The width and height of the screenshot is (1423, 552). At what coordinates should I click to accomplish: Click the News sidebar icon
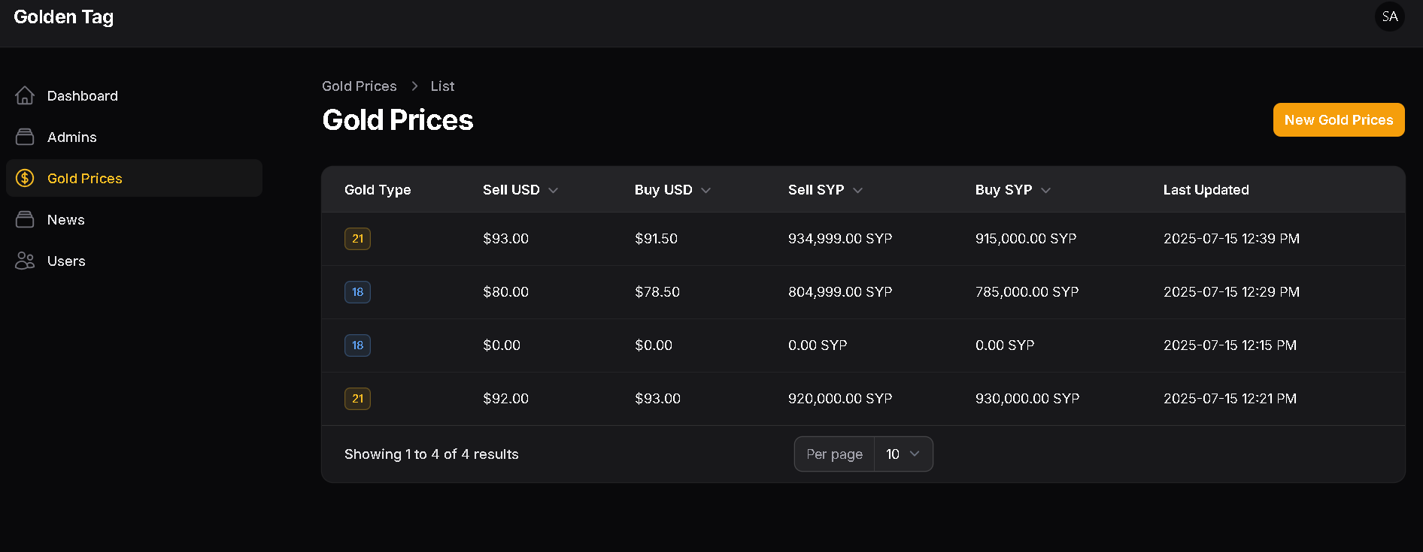25,219
